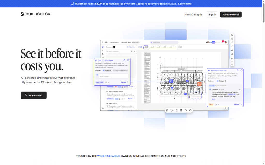Open the three-dots more tools option

tap(232, 61)
